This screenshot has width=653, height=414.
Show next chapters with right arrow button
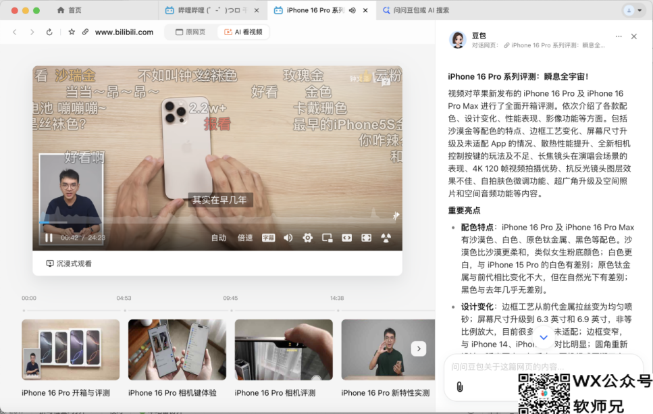click(419, 348)
